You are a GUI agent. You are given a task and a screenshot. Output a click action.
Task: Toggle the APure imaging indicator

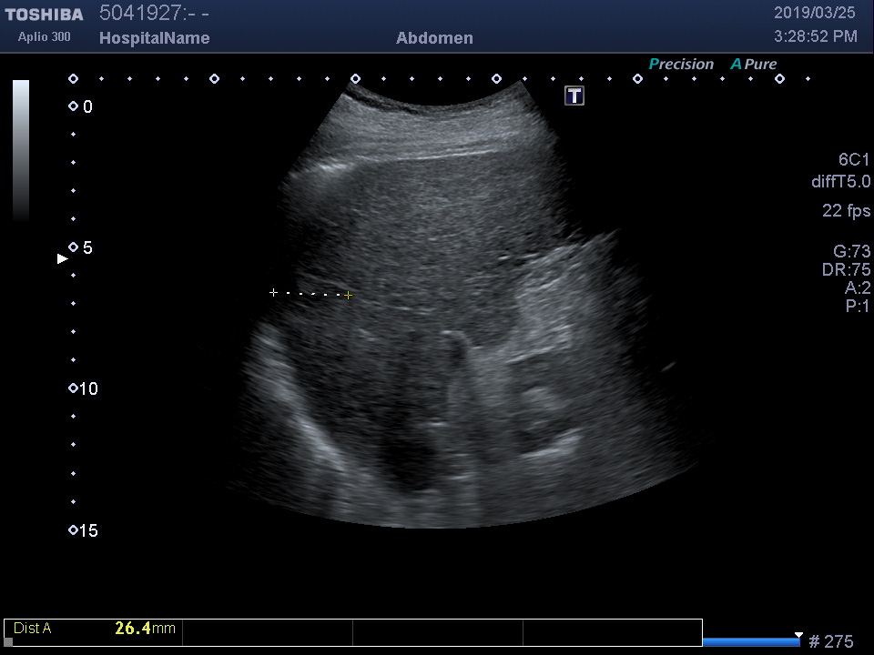click(x=754, y=65)
